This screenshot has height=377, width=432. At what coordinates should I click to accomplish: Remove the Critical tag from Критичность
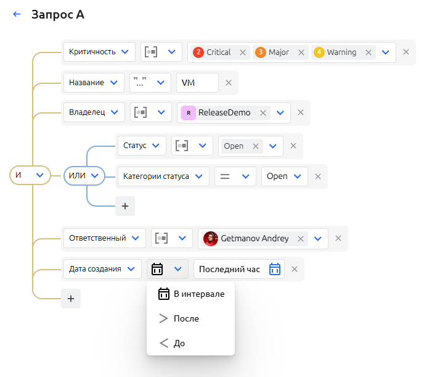pyautogui.click(x=243, y=52)
